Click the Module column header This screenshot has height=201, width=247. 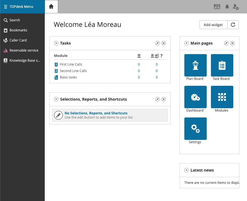[x=61, y=56]
